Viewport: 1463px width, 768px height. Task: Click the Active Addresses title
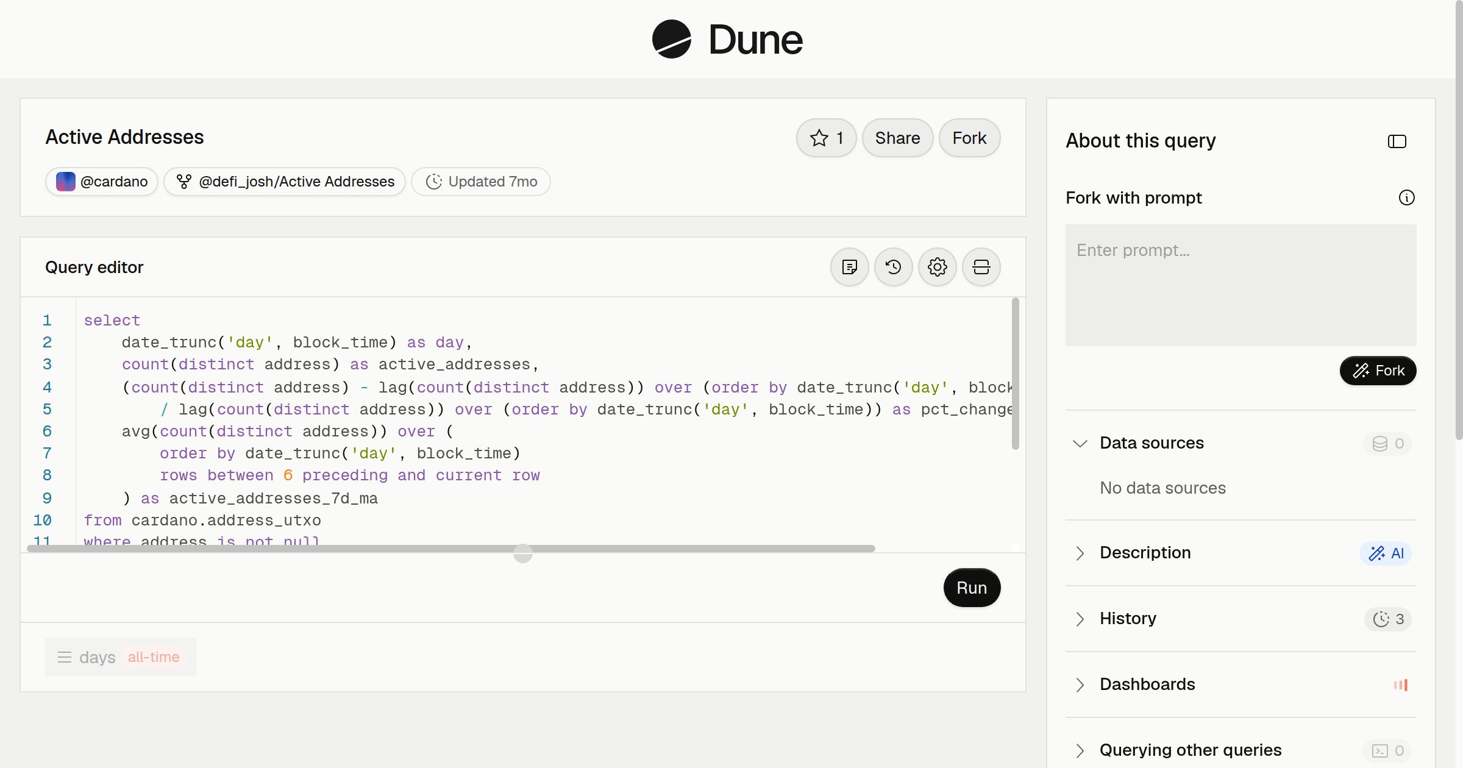point(124,137)
